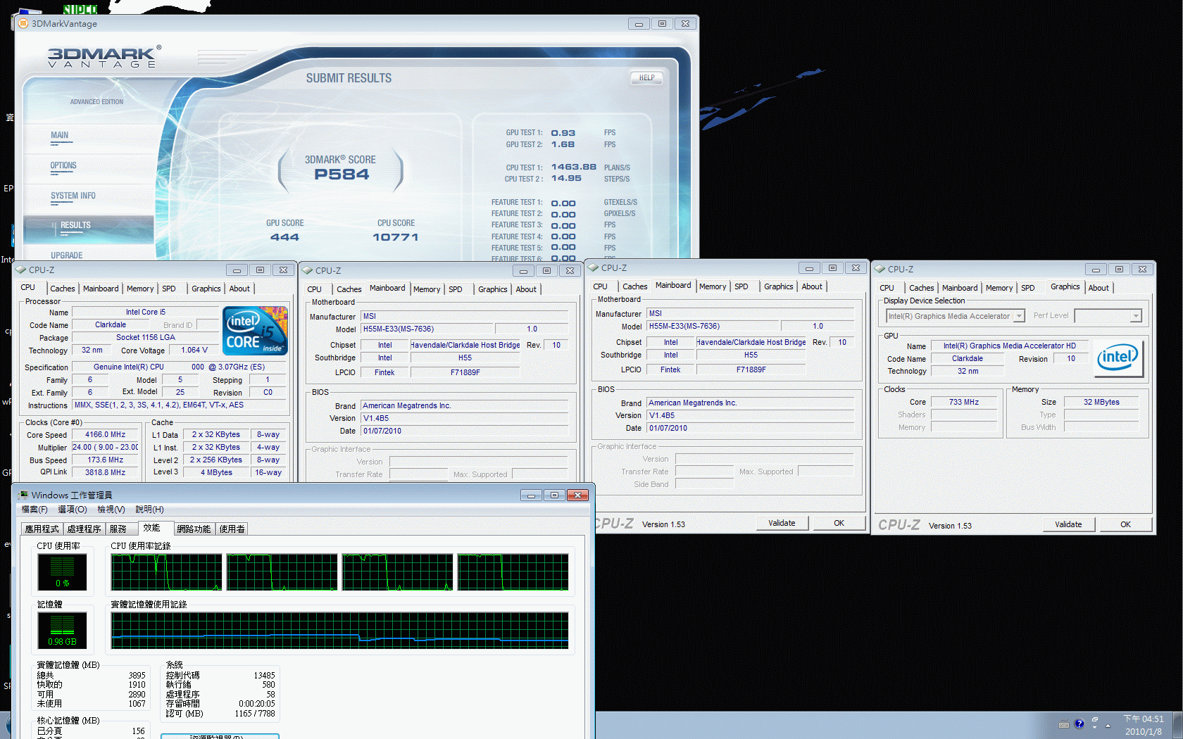Click the Show Desktop strip at the taskbar end
The image size is (1183, 739).
[x=1177, y=726]
